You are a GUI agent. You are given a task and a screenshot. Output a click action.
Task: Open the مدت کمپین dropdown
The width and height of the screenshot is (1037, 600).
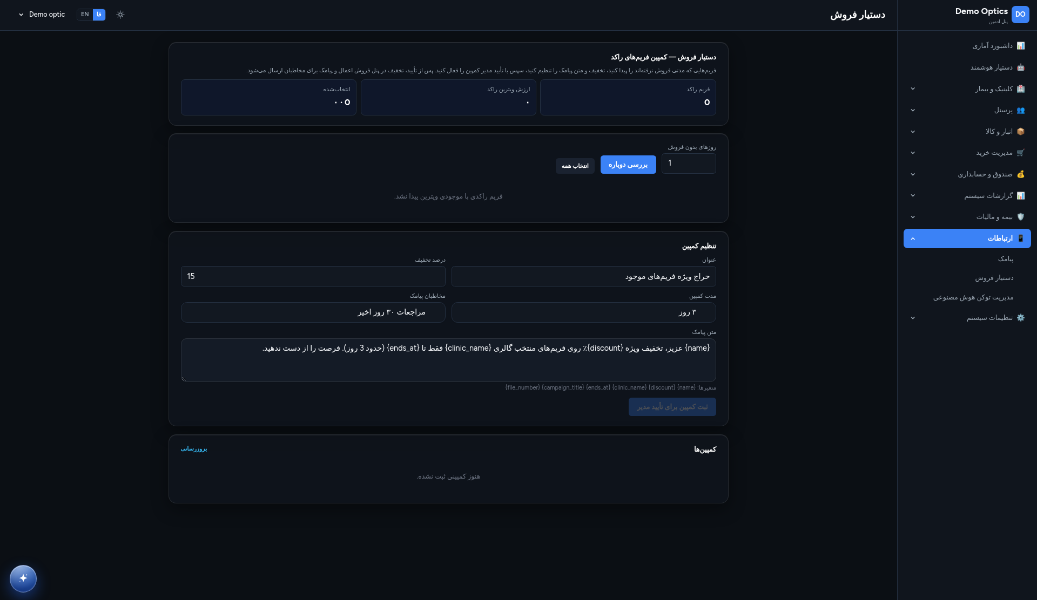tap(583, 312)
